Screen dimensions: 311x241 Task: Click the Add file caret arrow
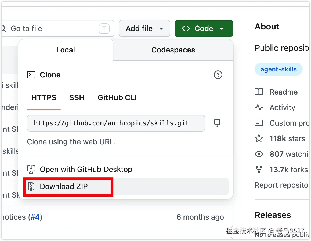[x=161, y=29]
